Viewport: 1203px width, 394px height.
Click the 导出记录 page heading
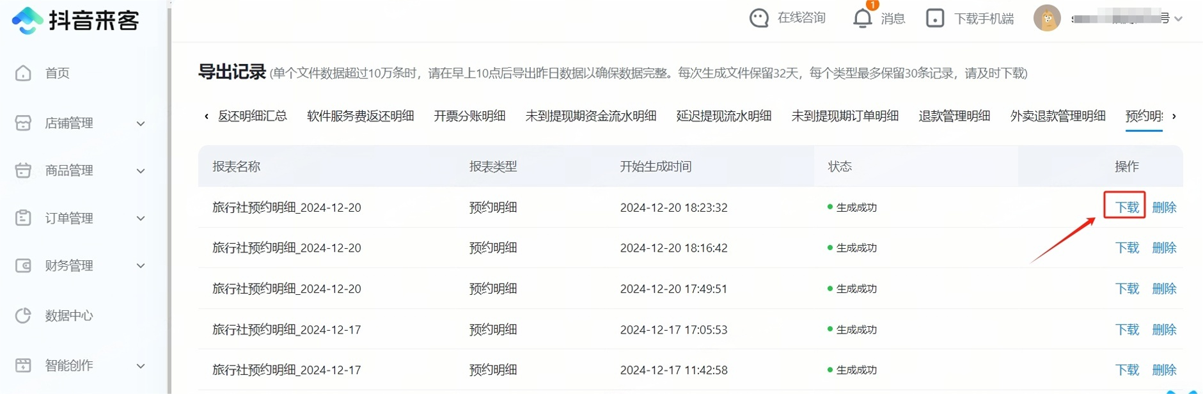tap(232, 72)
